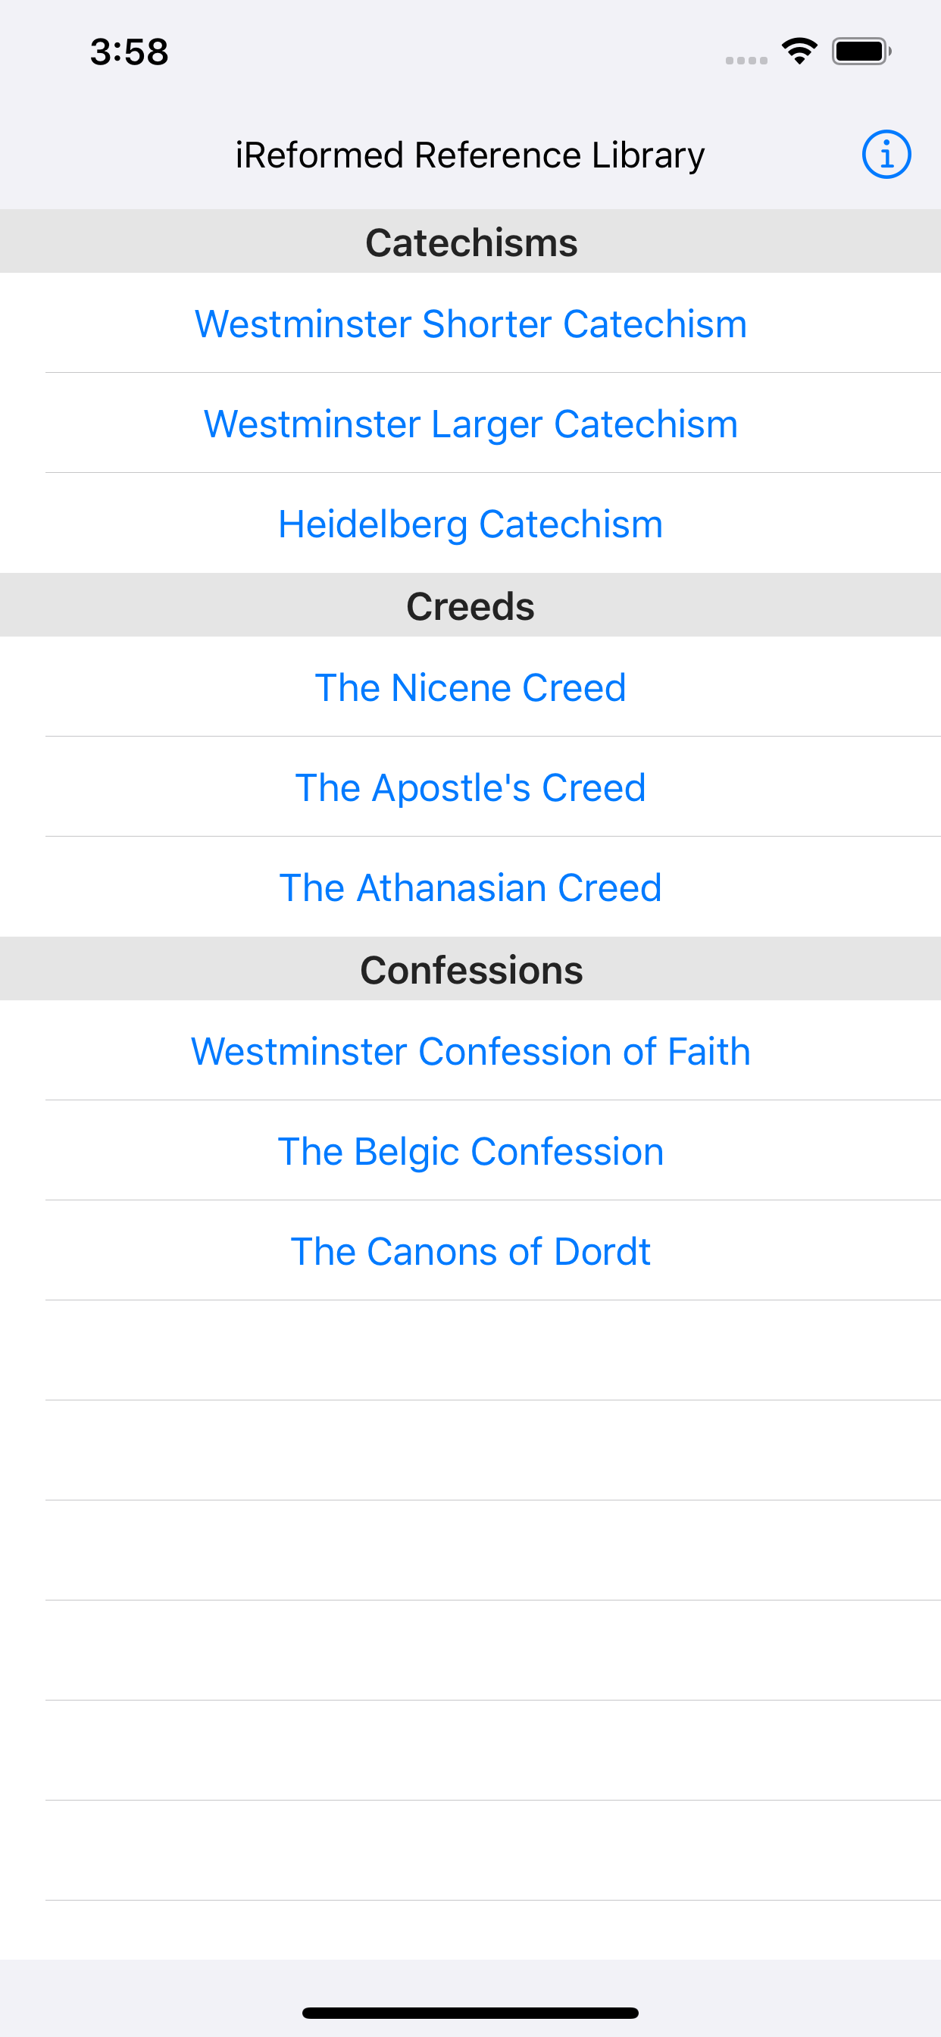Tap the battery status icon
941x2037 pixels.
[861, 52]
